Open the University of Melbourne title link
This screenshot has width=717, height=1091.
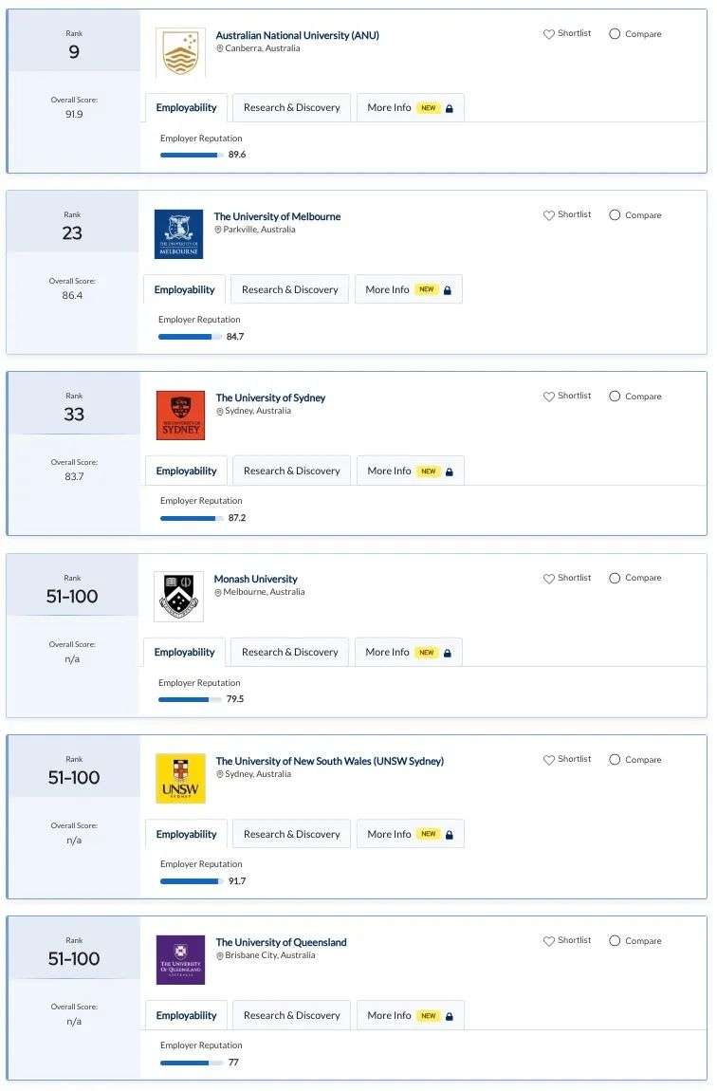[278, 216]
